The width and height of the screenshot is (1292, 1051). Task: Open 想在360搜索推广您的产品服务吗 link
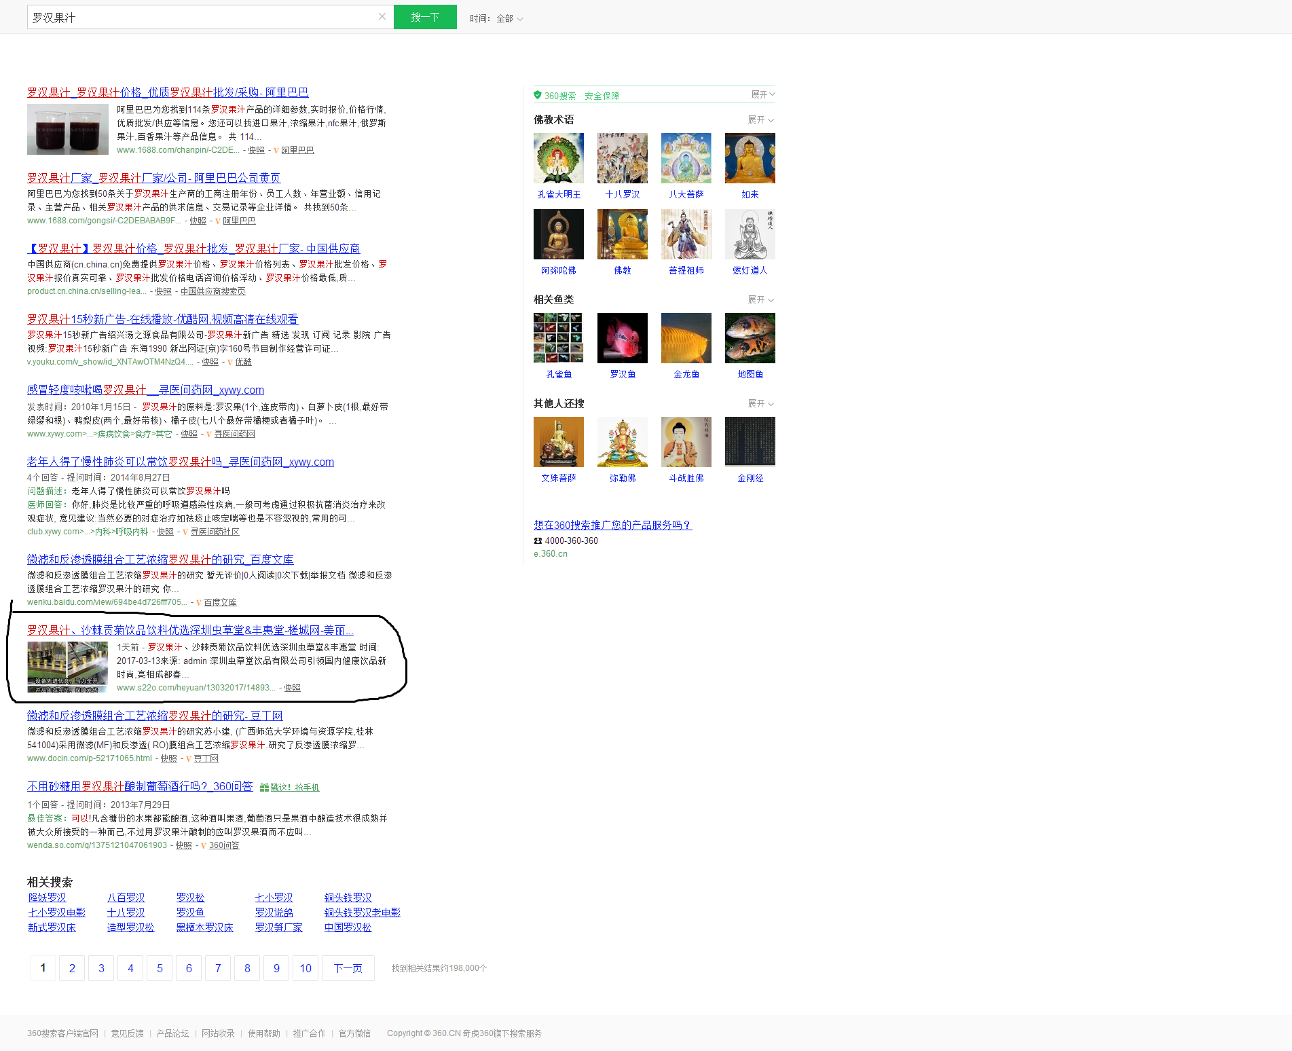point(612,525)
